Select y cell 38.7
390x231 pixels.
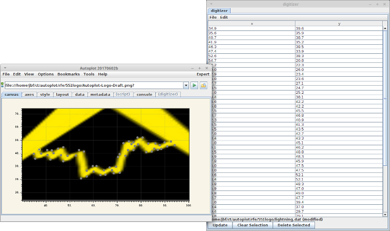(x=339, y=38)
